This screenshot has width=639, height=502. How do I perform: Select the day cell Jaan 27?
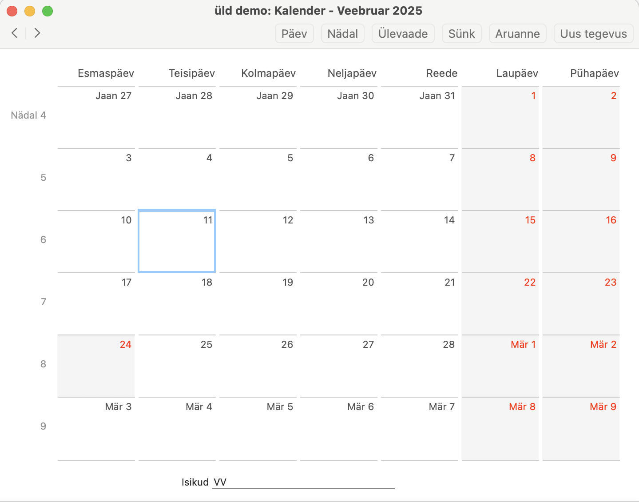point(96,117)
